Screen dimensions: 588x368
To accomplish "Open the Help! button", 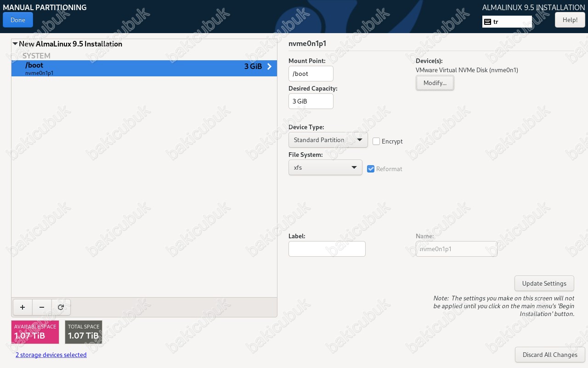I will click(x=570, y=20).
